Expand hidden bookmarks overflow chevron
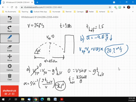 point(133,12)
